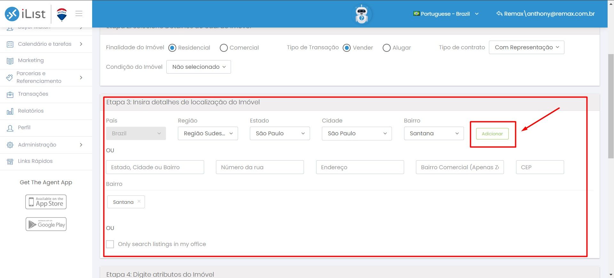614x278 pixels.
Task: Open the País Brazil dropdown
Action: pyautogui.click(x=136, y=133)
